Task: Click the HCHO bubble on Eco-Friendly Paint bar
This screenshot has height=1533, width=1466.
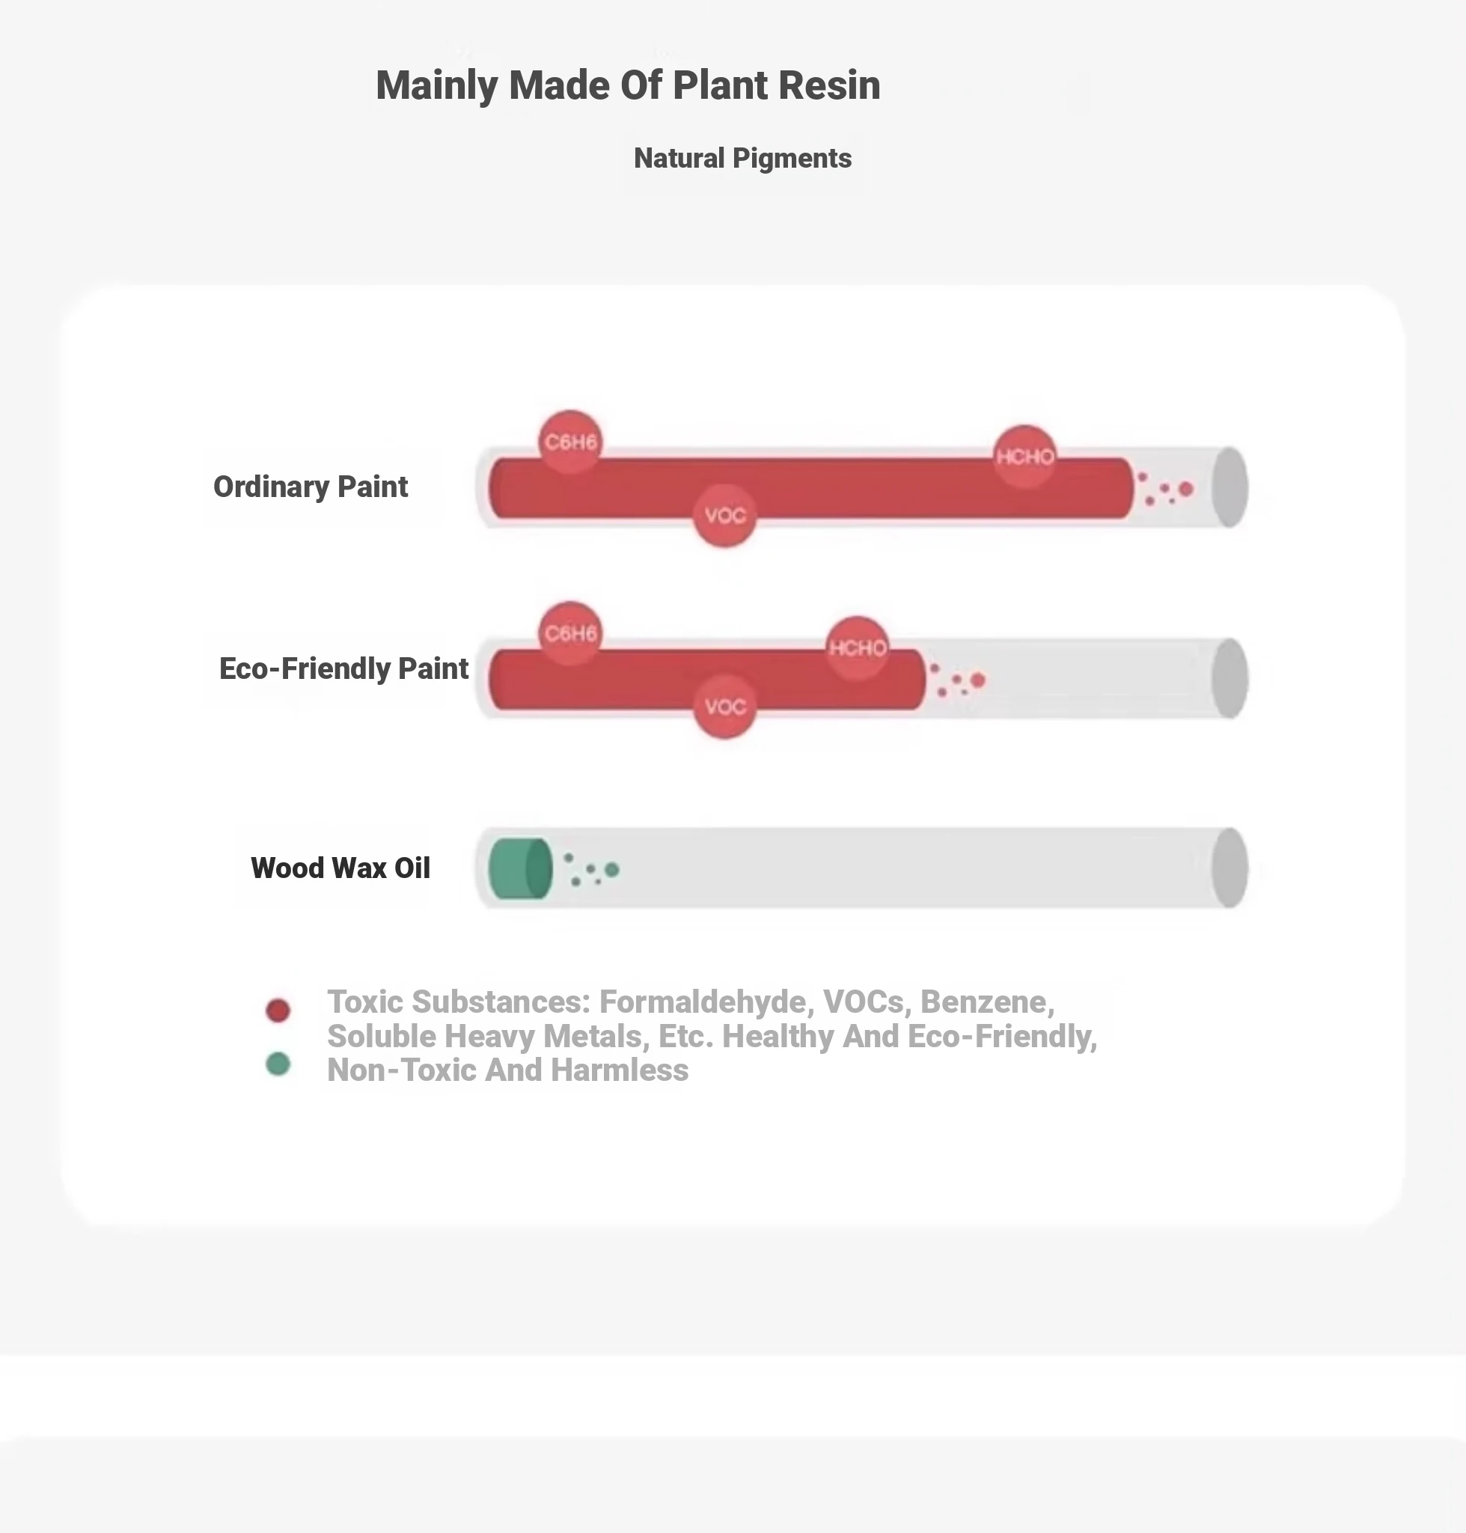Action: [x=858, y=648]
